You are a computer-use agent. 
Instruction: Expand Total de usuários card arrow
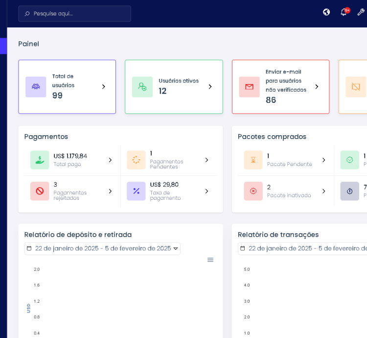click(x=103, y=87)
